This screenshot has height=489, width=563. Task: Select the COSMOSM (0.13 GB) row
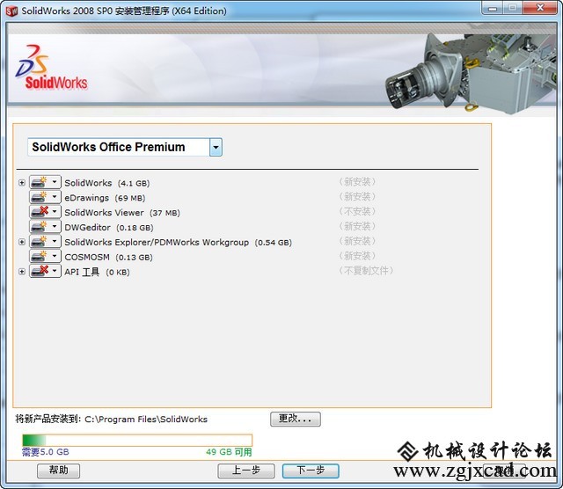(x=108, y=257)
